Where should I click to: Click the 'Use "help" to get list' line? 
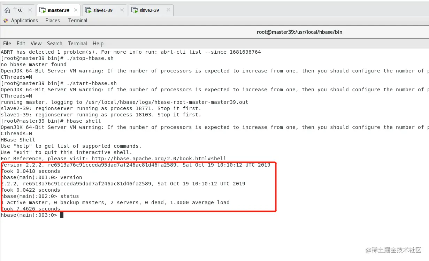pyautogui.click(x=71, y=146)
